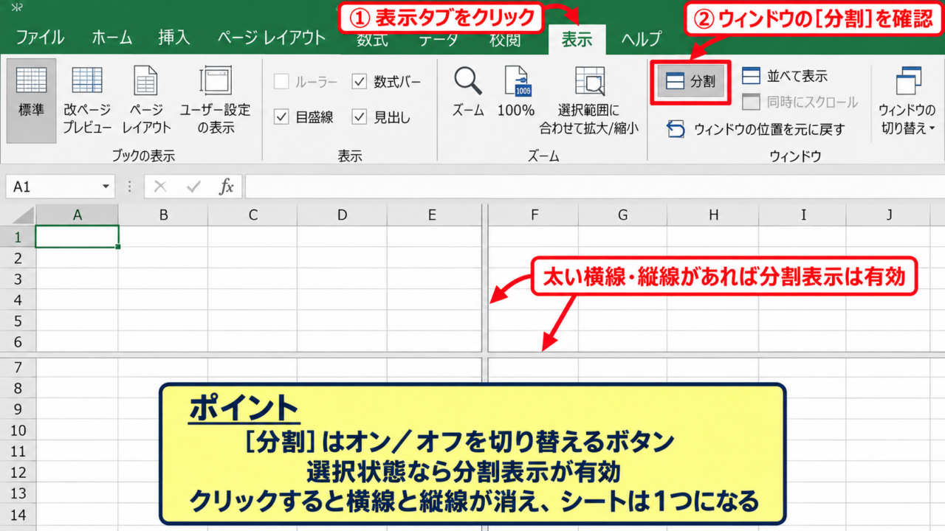The image size is (945, 531).
Task: Select column F header
Action: click(x=533, y=215)
